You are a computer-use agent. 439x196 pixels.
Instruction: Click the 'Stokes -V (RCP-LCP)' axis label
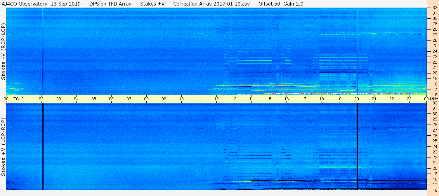(4, 51)
